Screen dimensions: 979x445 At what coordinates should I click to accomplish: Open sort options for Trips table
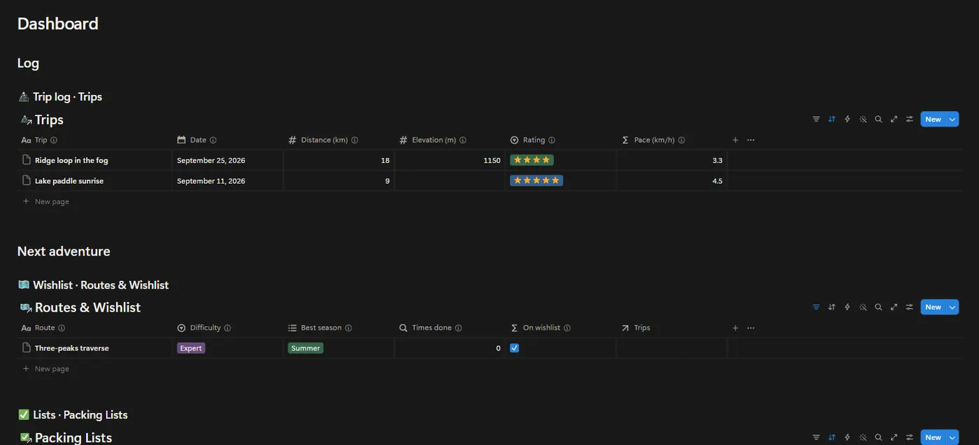click(x=831, y=119)
